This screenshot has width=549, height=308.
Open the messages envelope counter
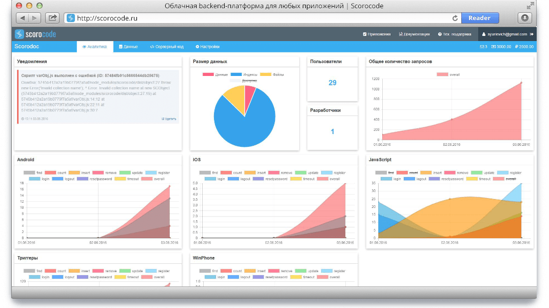point(483,47)
